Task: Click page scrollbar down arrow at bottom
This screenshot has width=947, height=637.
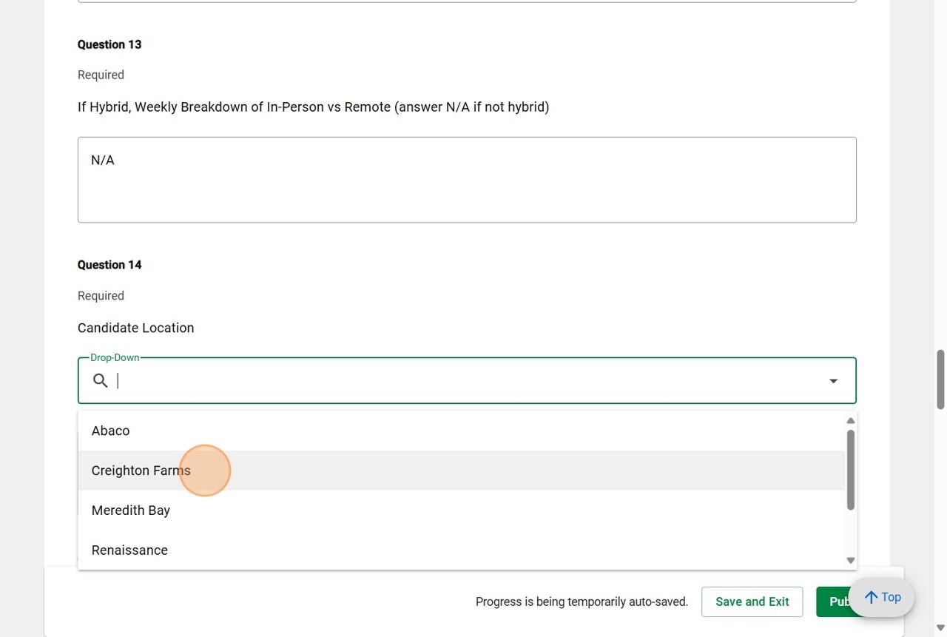Action: click(940, 628)
